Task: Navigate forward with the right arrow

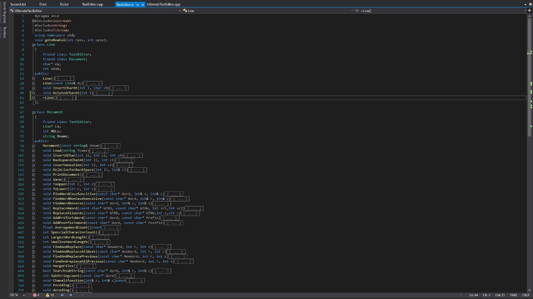Action: coord(70,295)
